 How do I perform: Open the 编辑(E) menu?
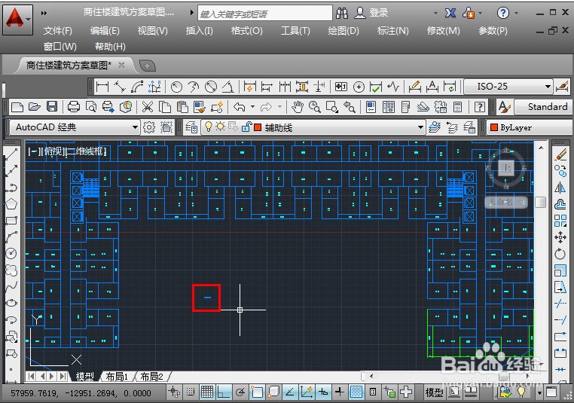pos(105,31)
